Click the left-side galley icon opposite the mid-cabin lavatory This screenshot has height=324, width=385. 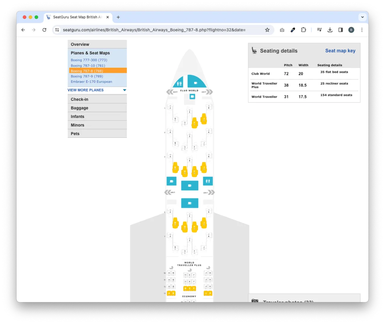click(171, 181)
